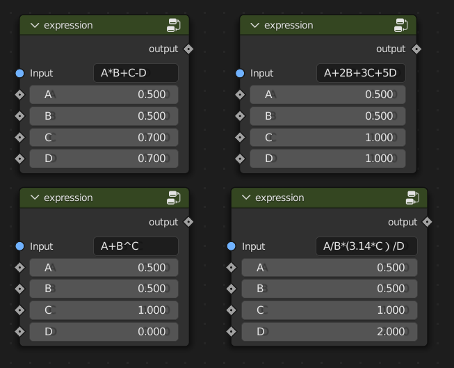This screenshot has height=368, width=454.
Task: Collapse the A+2B+3C+5D expression node
Action: click(x=254, y=26)
